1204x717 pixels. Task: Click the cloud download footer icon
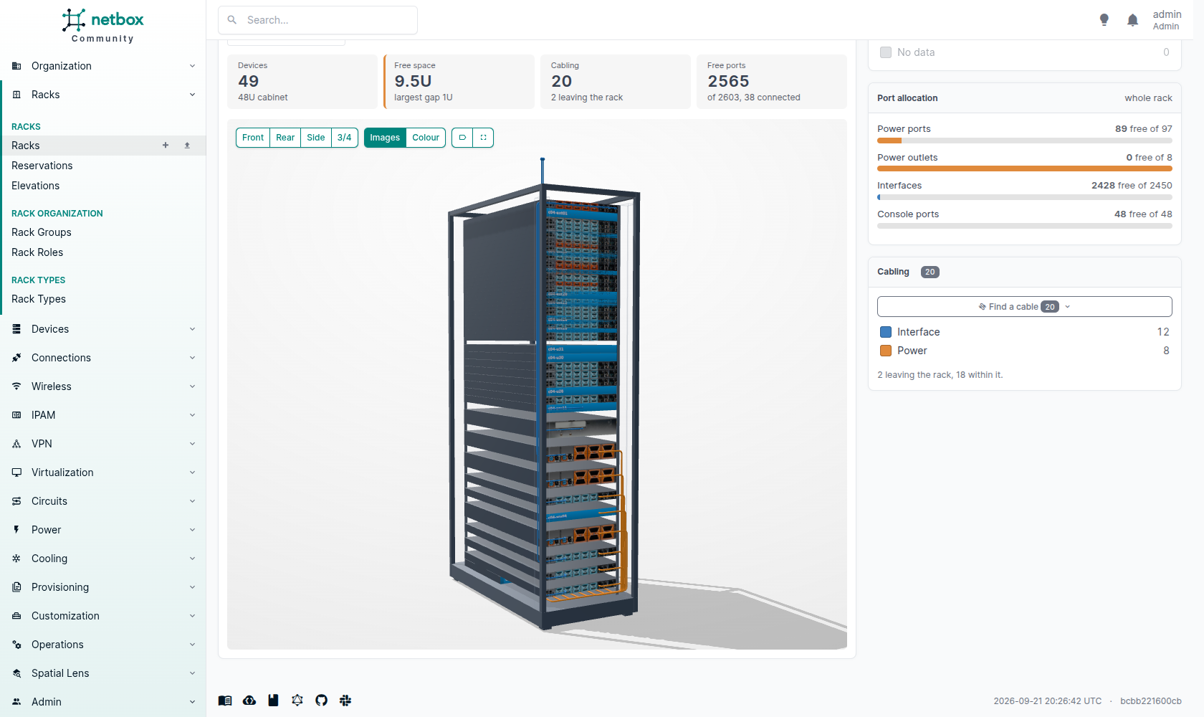click(x=249, y=701)
